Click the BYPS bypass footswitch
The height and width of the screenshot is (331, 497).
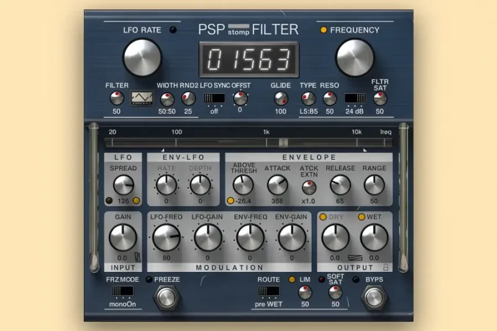pos(374,297)
